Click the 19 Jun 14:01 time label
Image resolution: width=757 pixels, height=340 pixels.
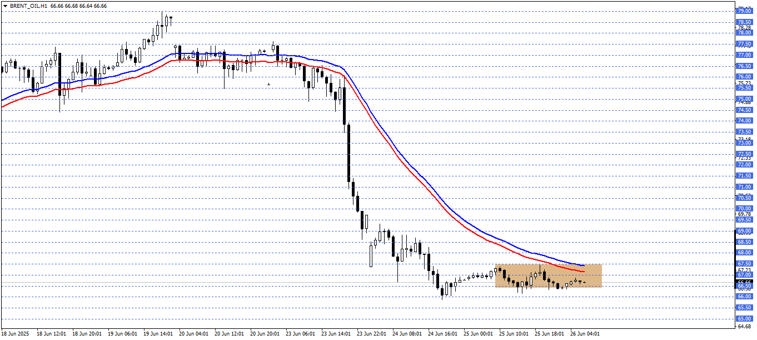tap(157, 334)
